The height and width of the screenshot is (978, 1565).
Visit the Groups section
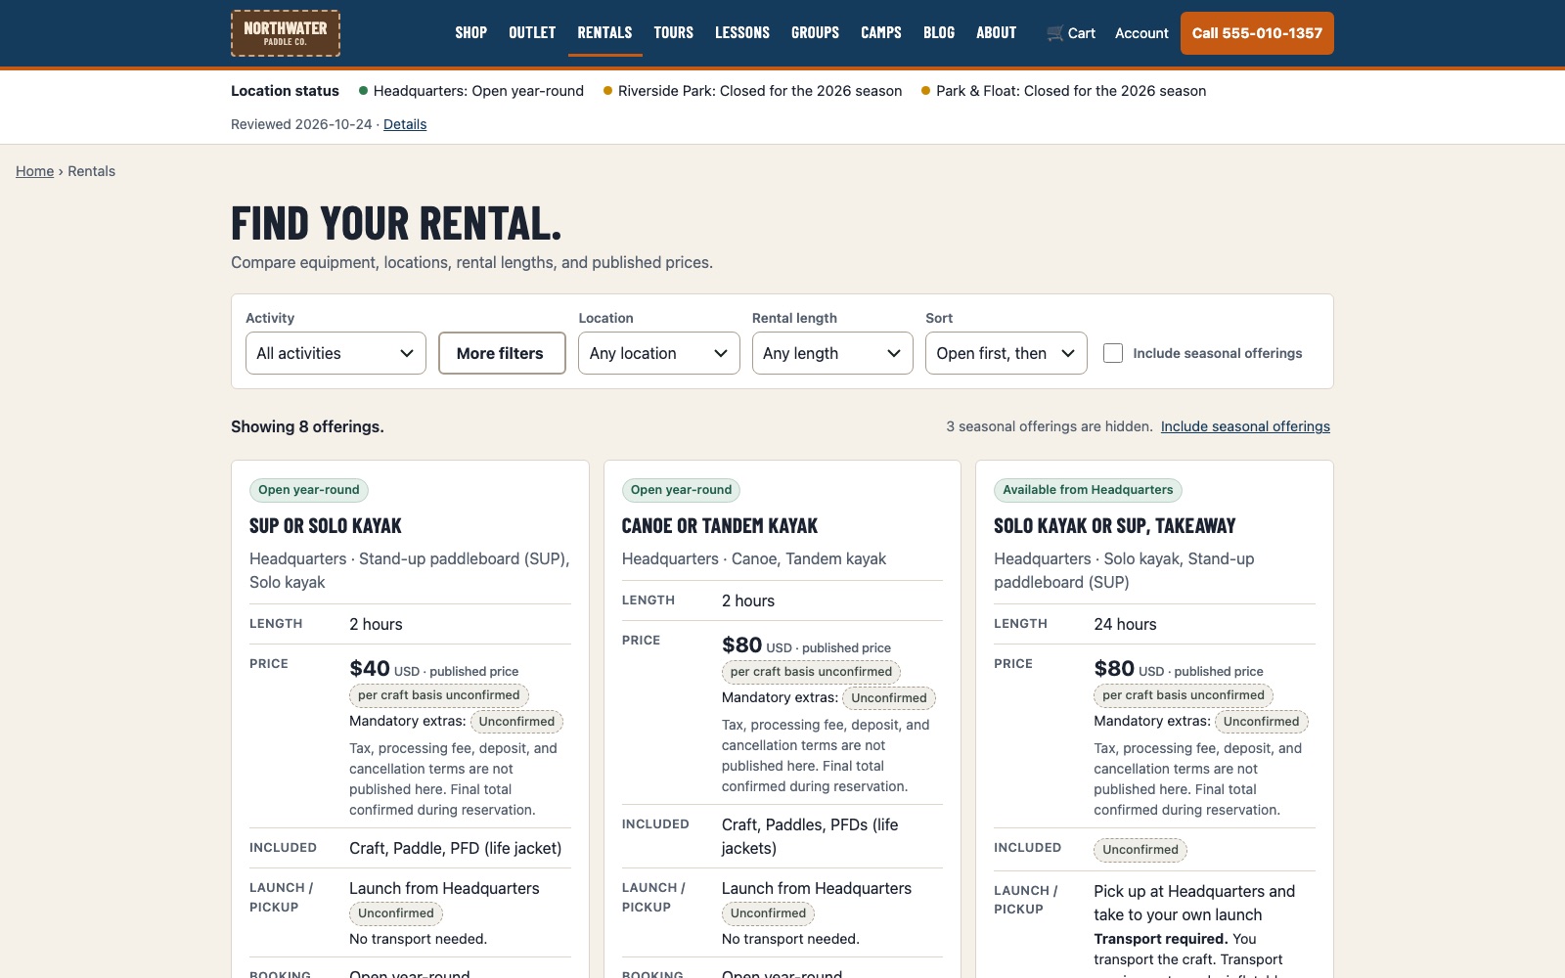pos(815,33)
